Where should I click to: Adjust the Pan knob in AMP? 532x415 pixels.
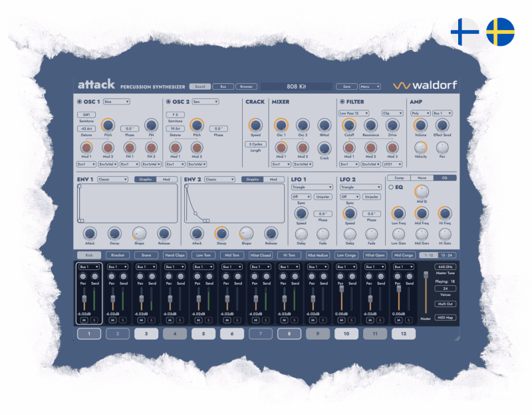coord(442,148)
